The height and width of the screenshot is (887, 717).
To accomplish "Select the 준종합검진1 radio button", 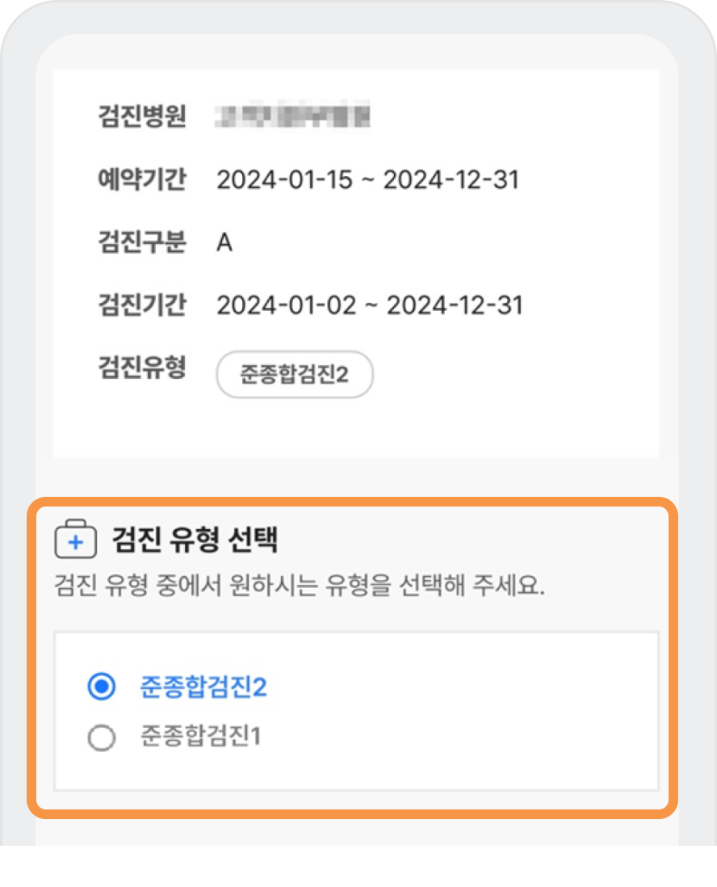I will (102, 738).
